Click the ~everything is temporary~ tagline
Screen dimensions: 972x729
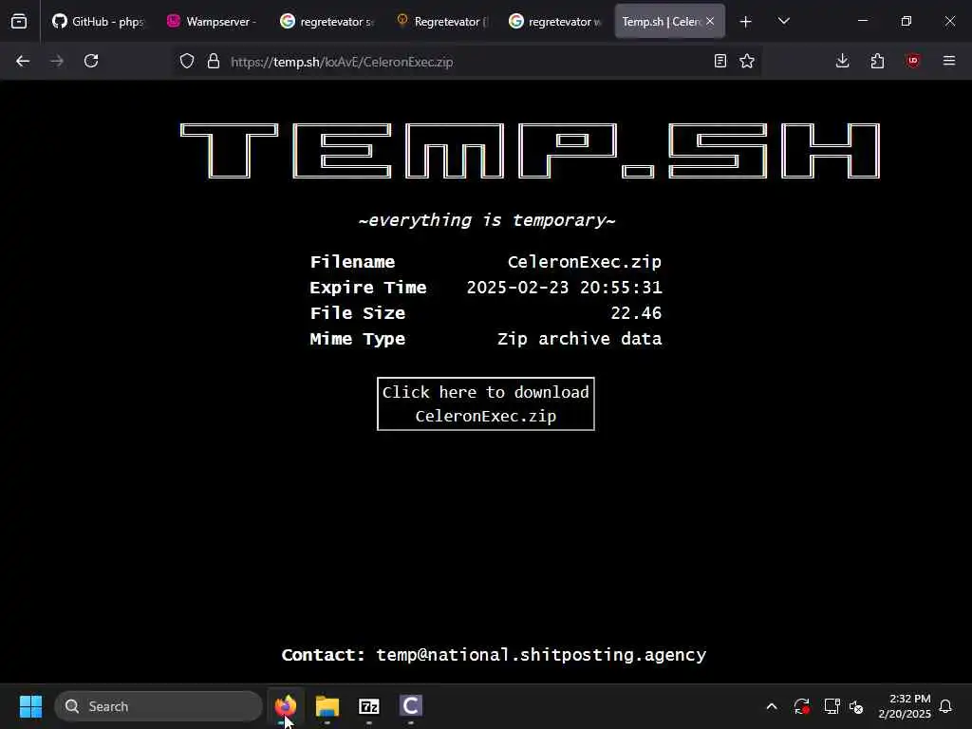pos(487,220)
